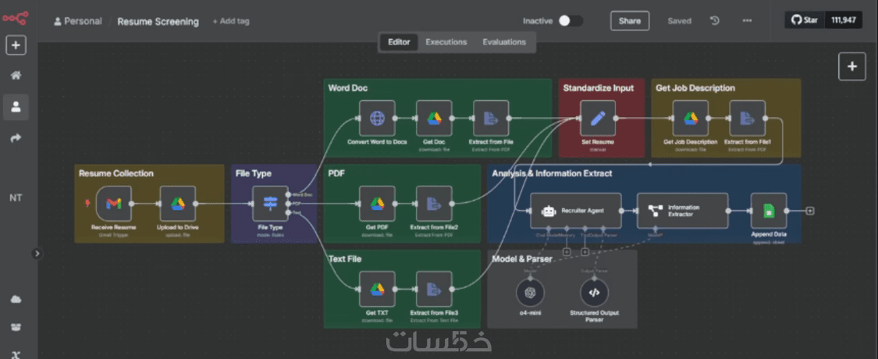Click the add new plus in sidebar
The image size is (878, 359).
(x=16, y=45)
